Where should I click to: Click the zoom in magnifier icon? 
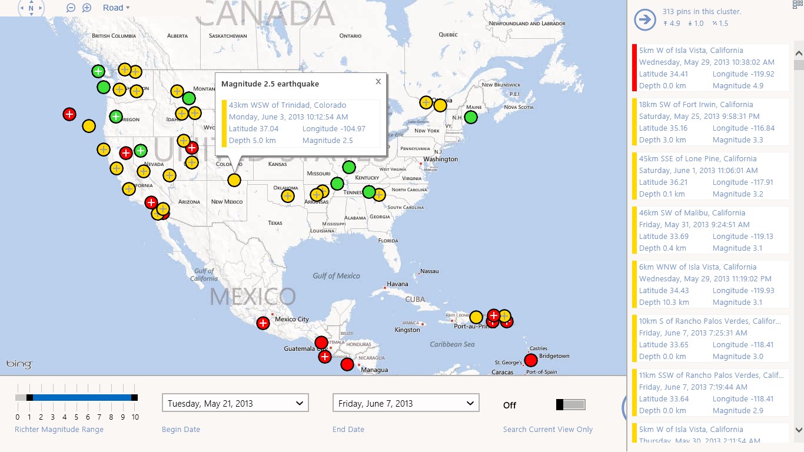pos(87,8)
